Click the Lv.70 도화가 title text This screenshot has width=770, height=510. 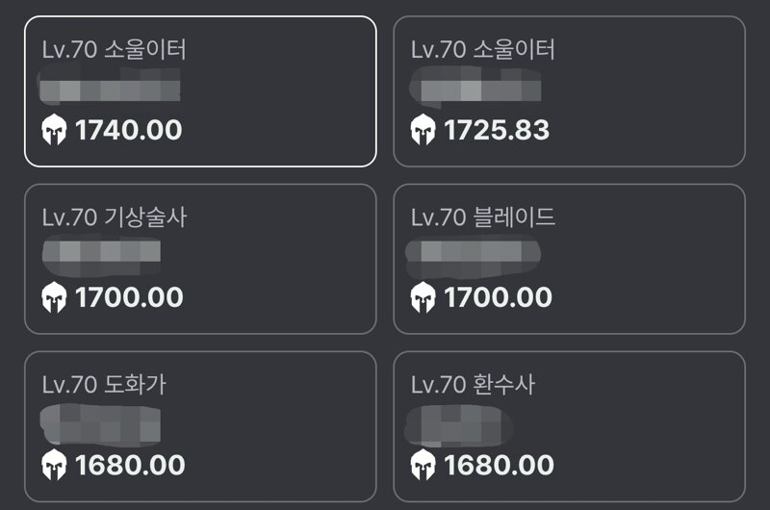point(104,384)
